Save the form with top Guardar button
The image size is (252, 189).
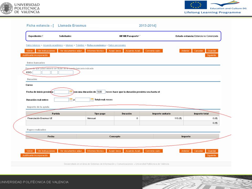(x=212, y=51)
